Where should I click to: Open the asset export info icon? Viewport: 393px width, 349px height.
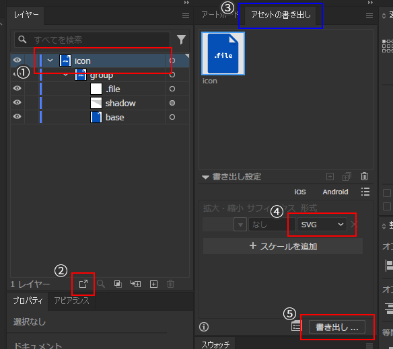pyautogui.click(x=204, y=327)
